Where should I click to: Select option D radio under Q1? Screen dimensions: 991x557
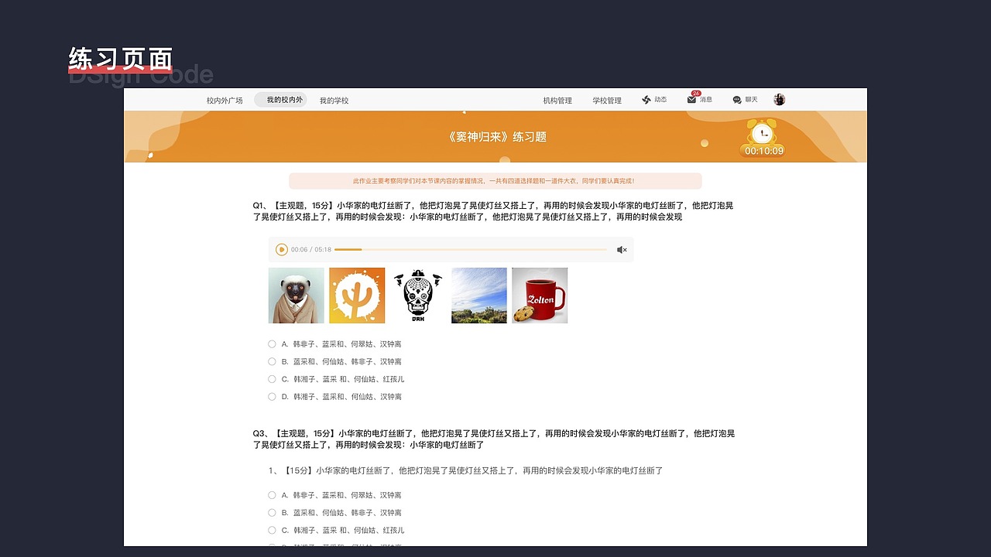pyautogui.click(x=272, y=397)
